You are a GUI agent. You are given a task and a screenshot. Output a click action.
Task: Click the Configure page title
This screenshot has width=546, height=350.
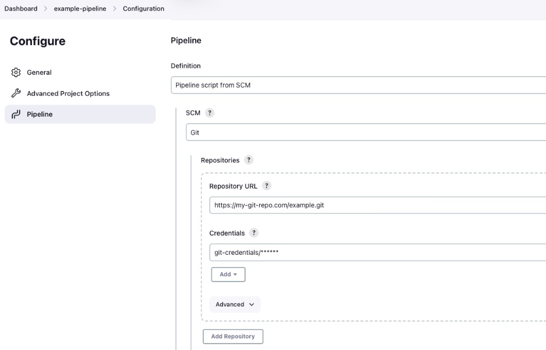pos(38,41)
